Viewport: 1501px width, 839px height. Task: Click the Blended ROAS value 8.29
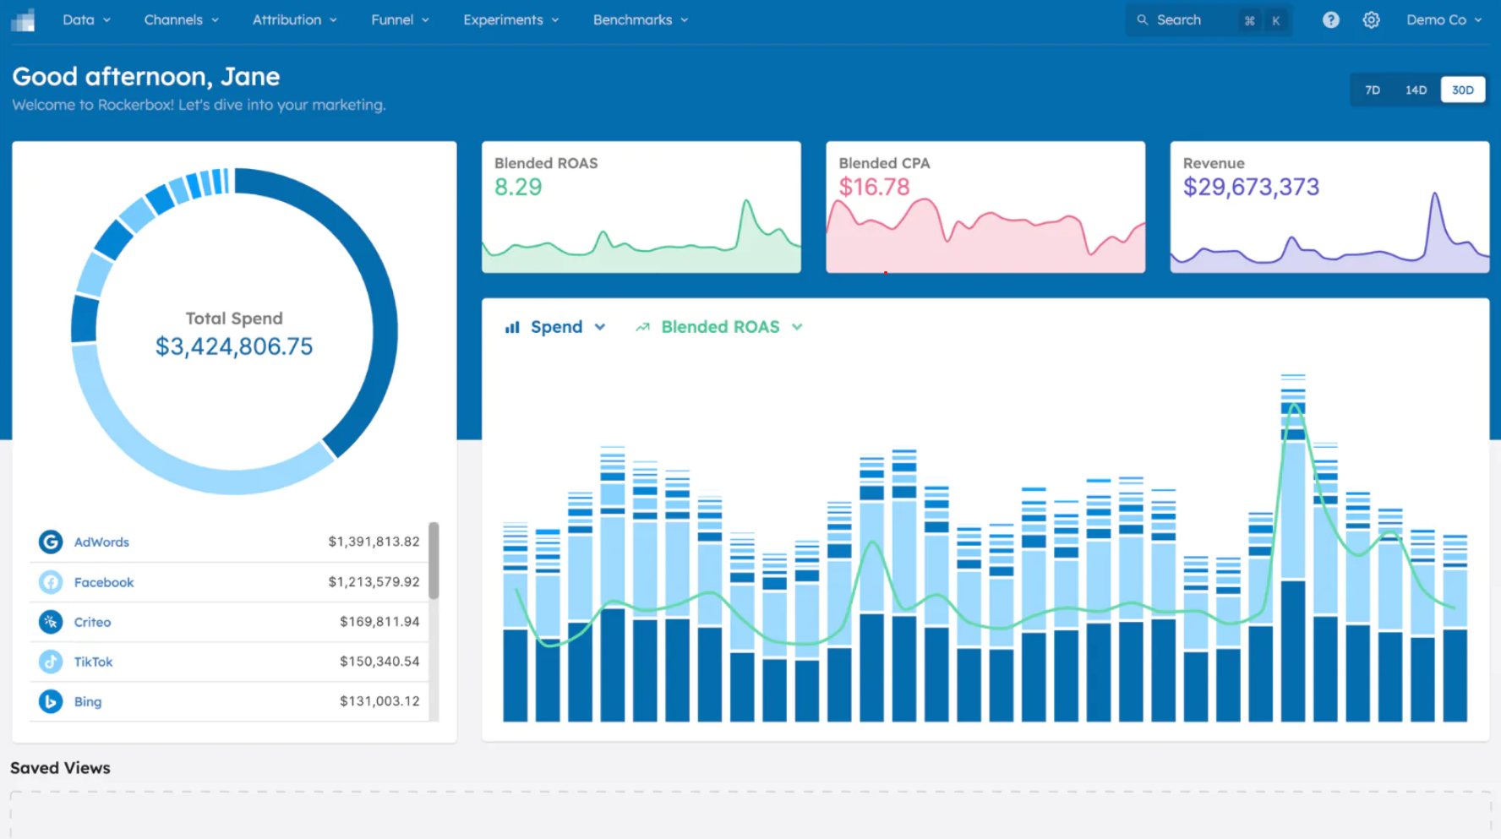pos(518,187)
